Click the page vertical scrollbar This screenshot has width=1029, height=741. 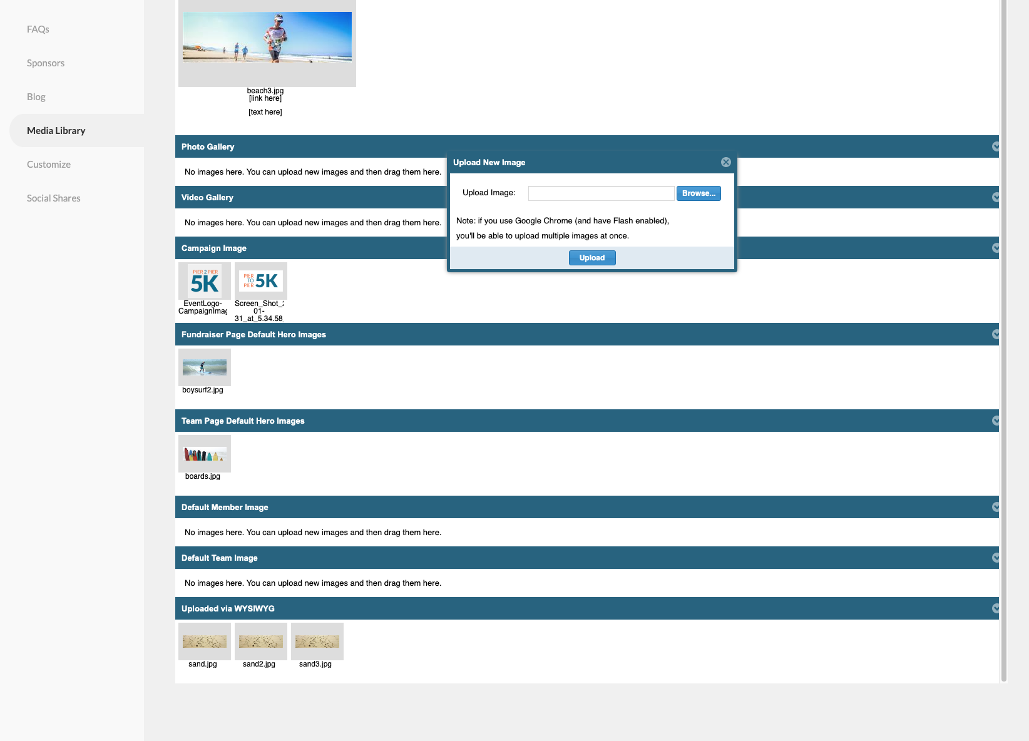pyautogui.click(x=1004, y=340)
